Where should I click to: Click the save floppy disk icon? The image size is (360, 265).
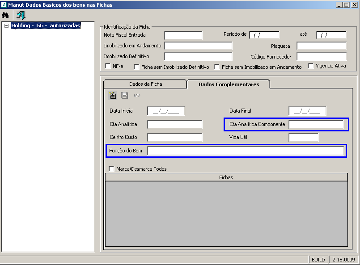125,95
